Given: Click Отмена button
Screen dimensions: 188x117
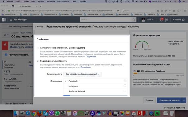Looking at the screenshot, I should pyautogui.click(x=149, y=100).
